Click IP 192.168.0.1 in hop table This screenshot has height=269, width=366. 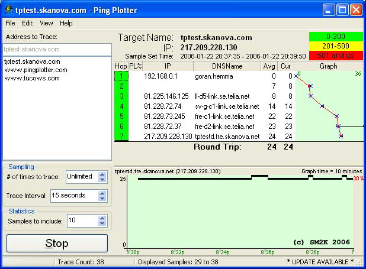pyautogui.click(x=160, y=76)
